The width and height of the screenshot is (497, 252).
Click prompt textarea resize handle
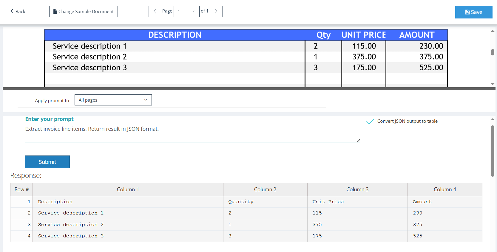tap(358, 140)
